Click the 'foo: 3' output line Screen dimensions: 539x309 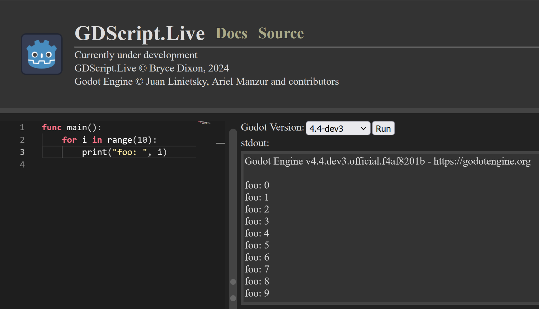[x=257, y=221]
